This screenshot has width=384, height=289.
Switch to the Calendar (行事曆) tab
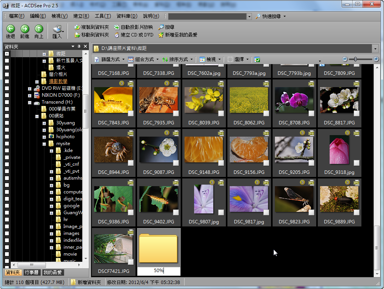(x=31, y=272)
